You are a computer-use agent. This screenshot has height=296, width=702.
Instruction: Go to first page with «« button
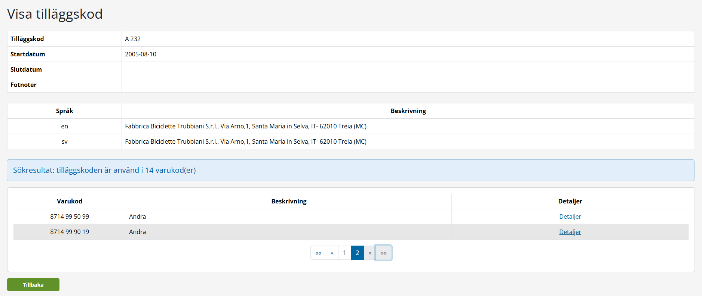tap(318, 253)
